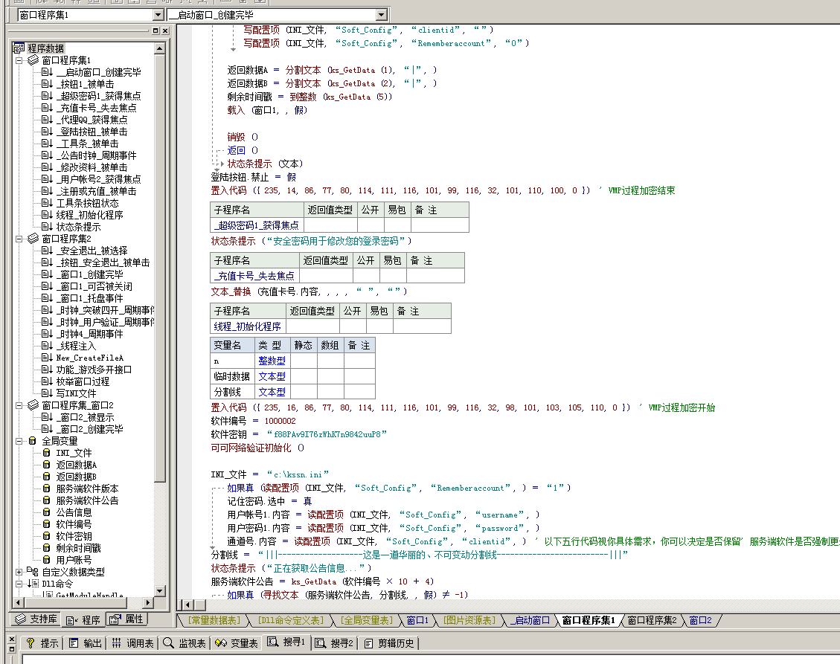Screen dimensions: 840x664
Task: Close the left project tree panel
Action: click(165, 30)
